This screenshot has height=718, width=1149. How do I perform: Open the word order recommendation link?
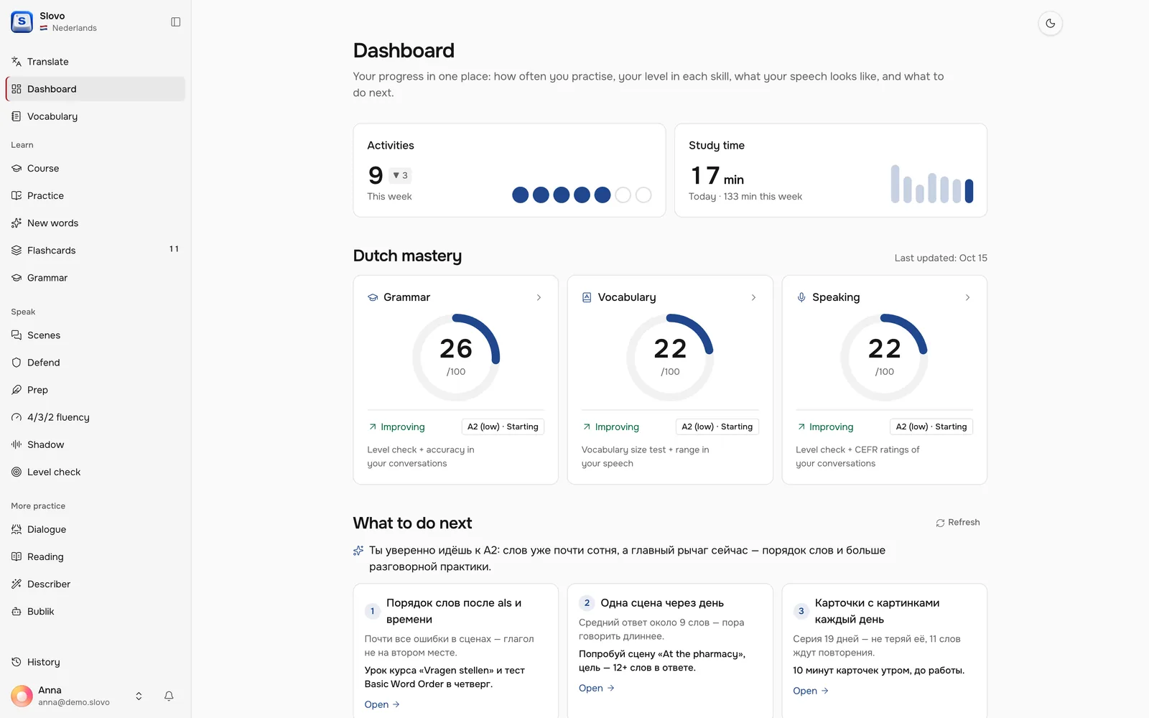coord(381,704)
